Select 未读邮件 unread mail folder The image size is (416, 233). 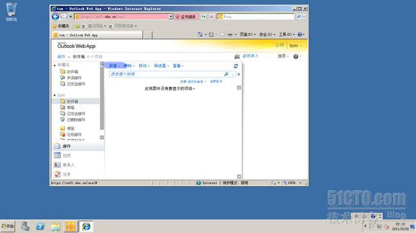[71, 78]
